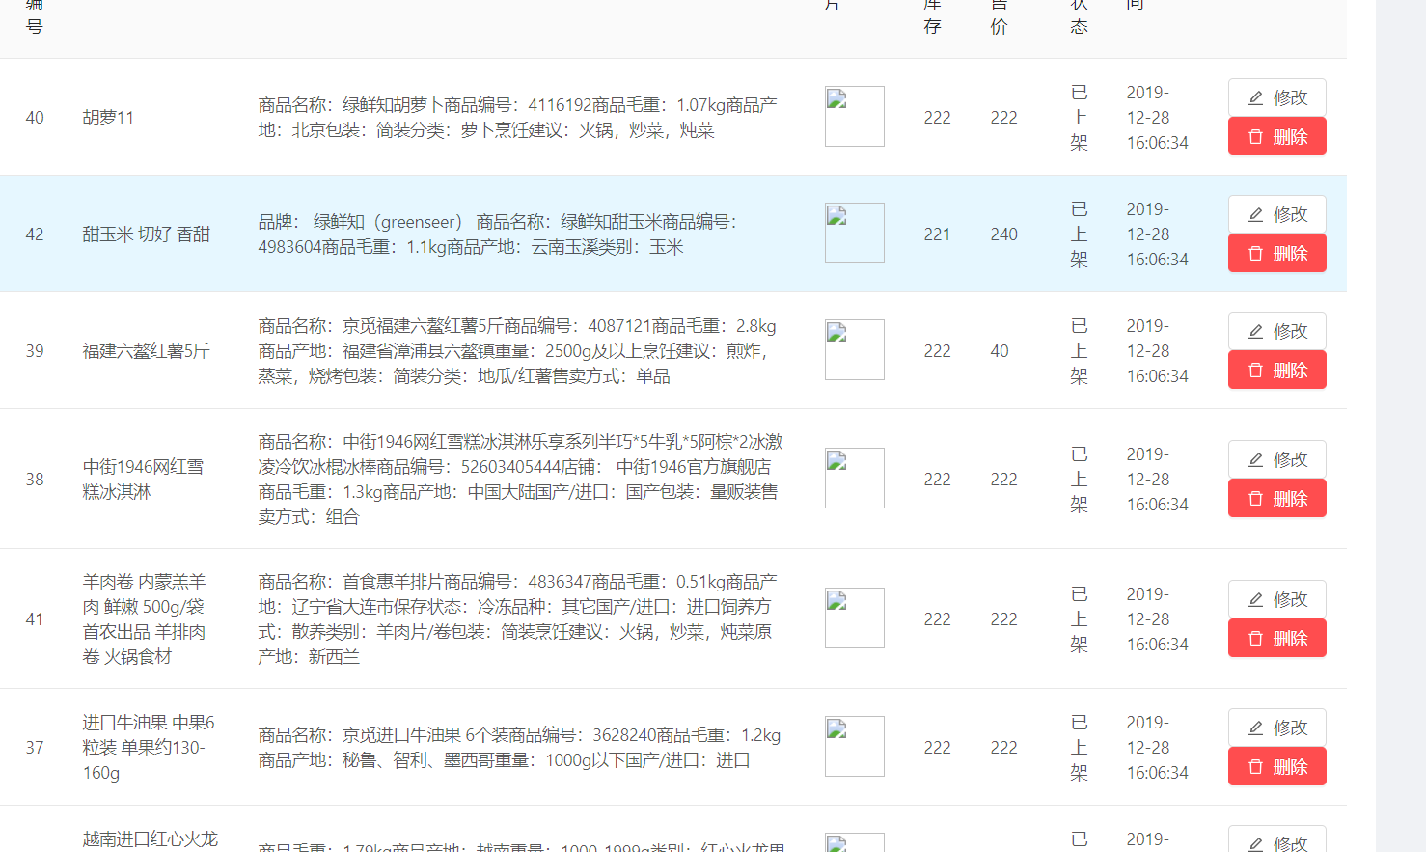This screenshot has width=1426, height=852.
Task: Click the price value for 中街1946网红雪糕
Action: tap(1004, 480)
